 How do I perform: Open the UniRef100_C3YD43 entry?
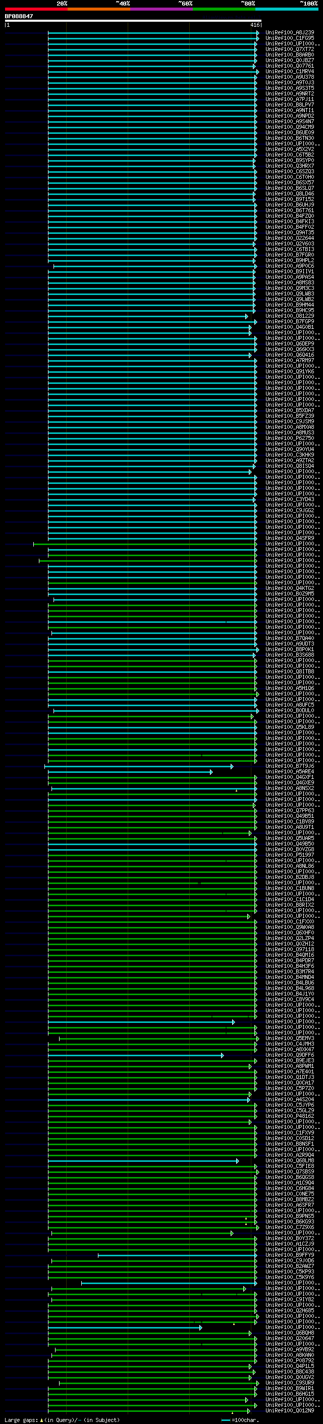pos(290,499)
